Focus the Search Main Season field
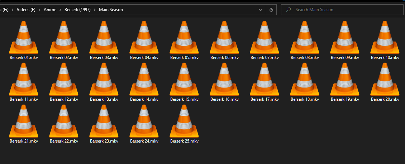Viewport: 405px width, 164px height. point(342,10)
